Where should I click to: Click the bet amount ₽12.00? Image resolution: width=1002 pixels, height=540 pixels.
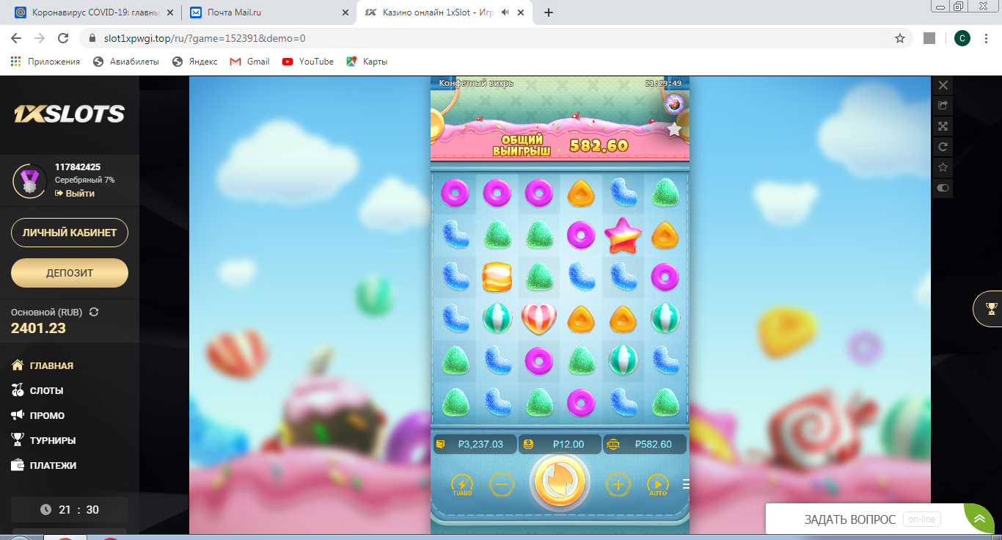[560, 444]
